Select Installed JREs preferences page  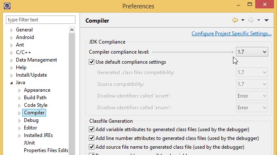coord(38,135)
